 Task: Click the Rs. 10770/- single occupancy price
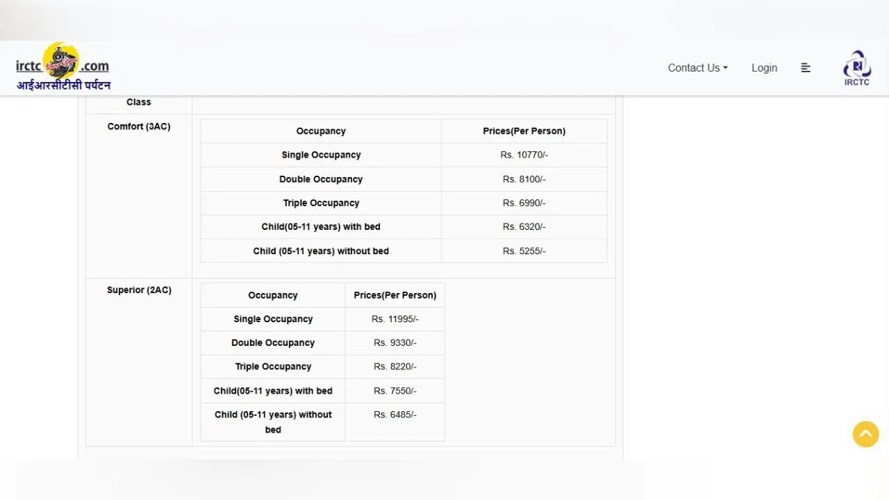click(x=524, y=155)
